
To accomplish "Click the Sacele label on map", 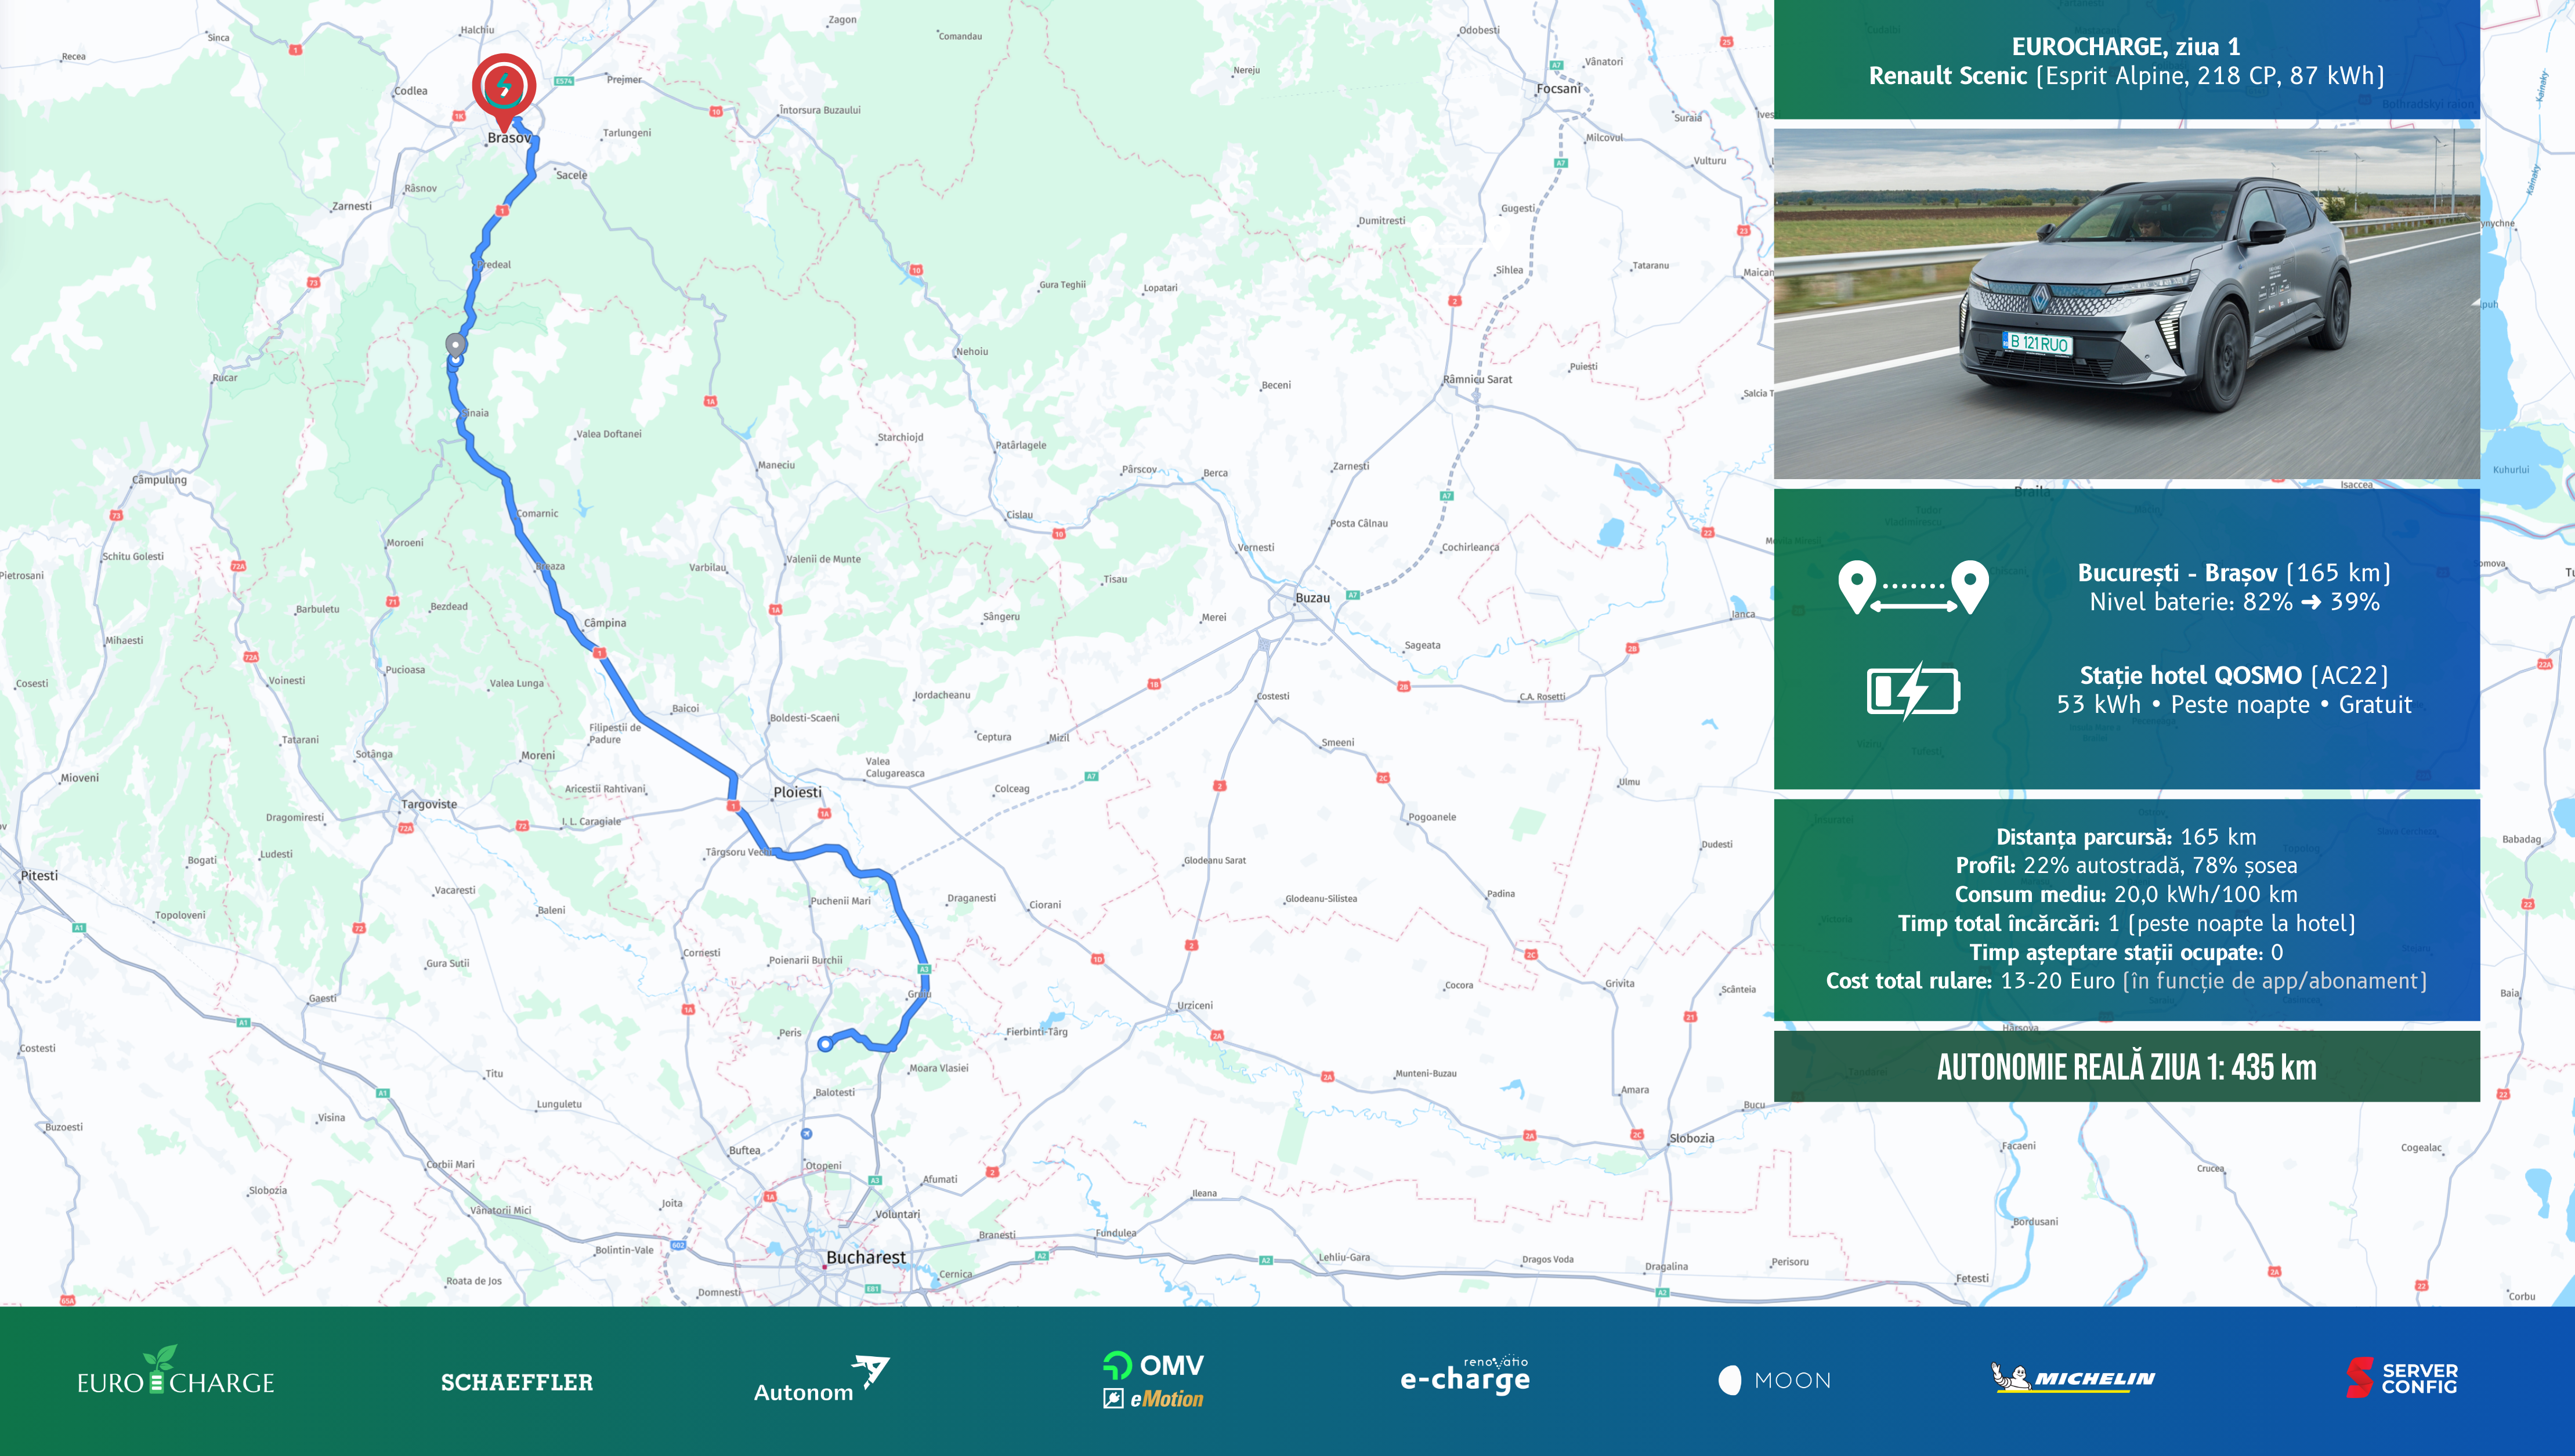I will coord(572,175).
